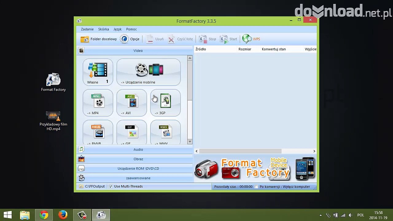This screenshot has width=393, height=221.
Task: Select the RMVB conversion icon
Action: tap(98, 132)
